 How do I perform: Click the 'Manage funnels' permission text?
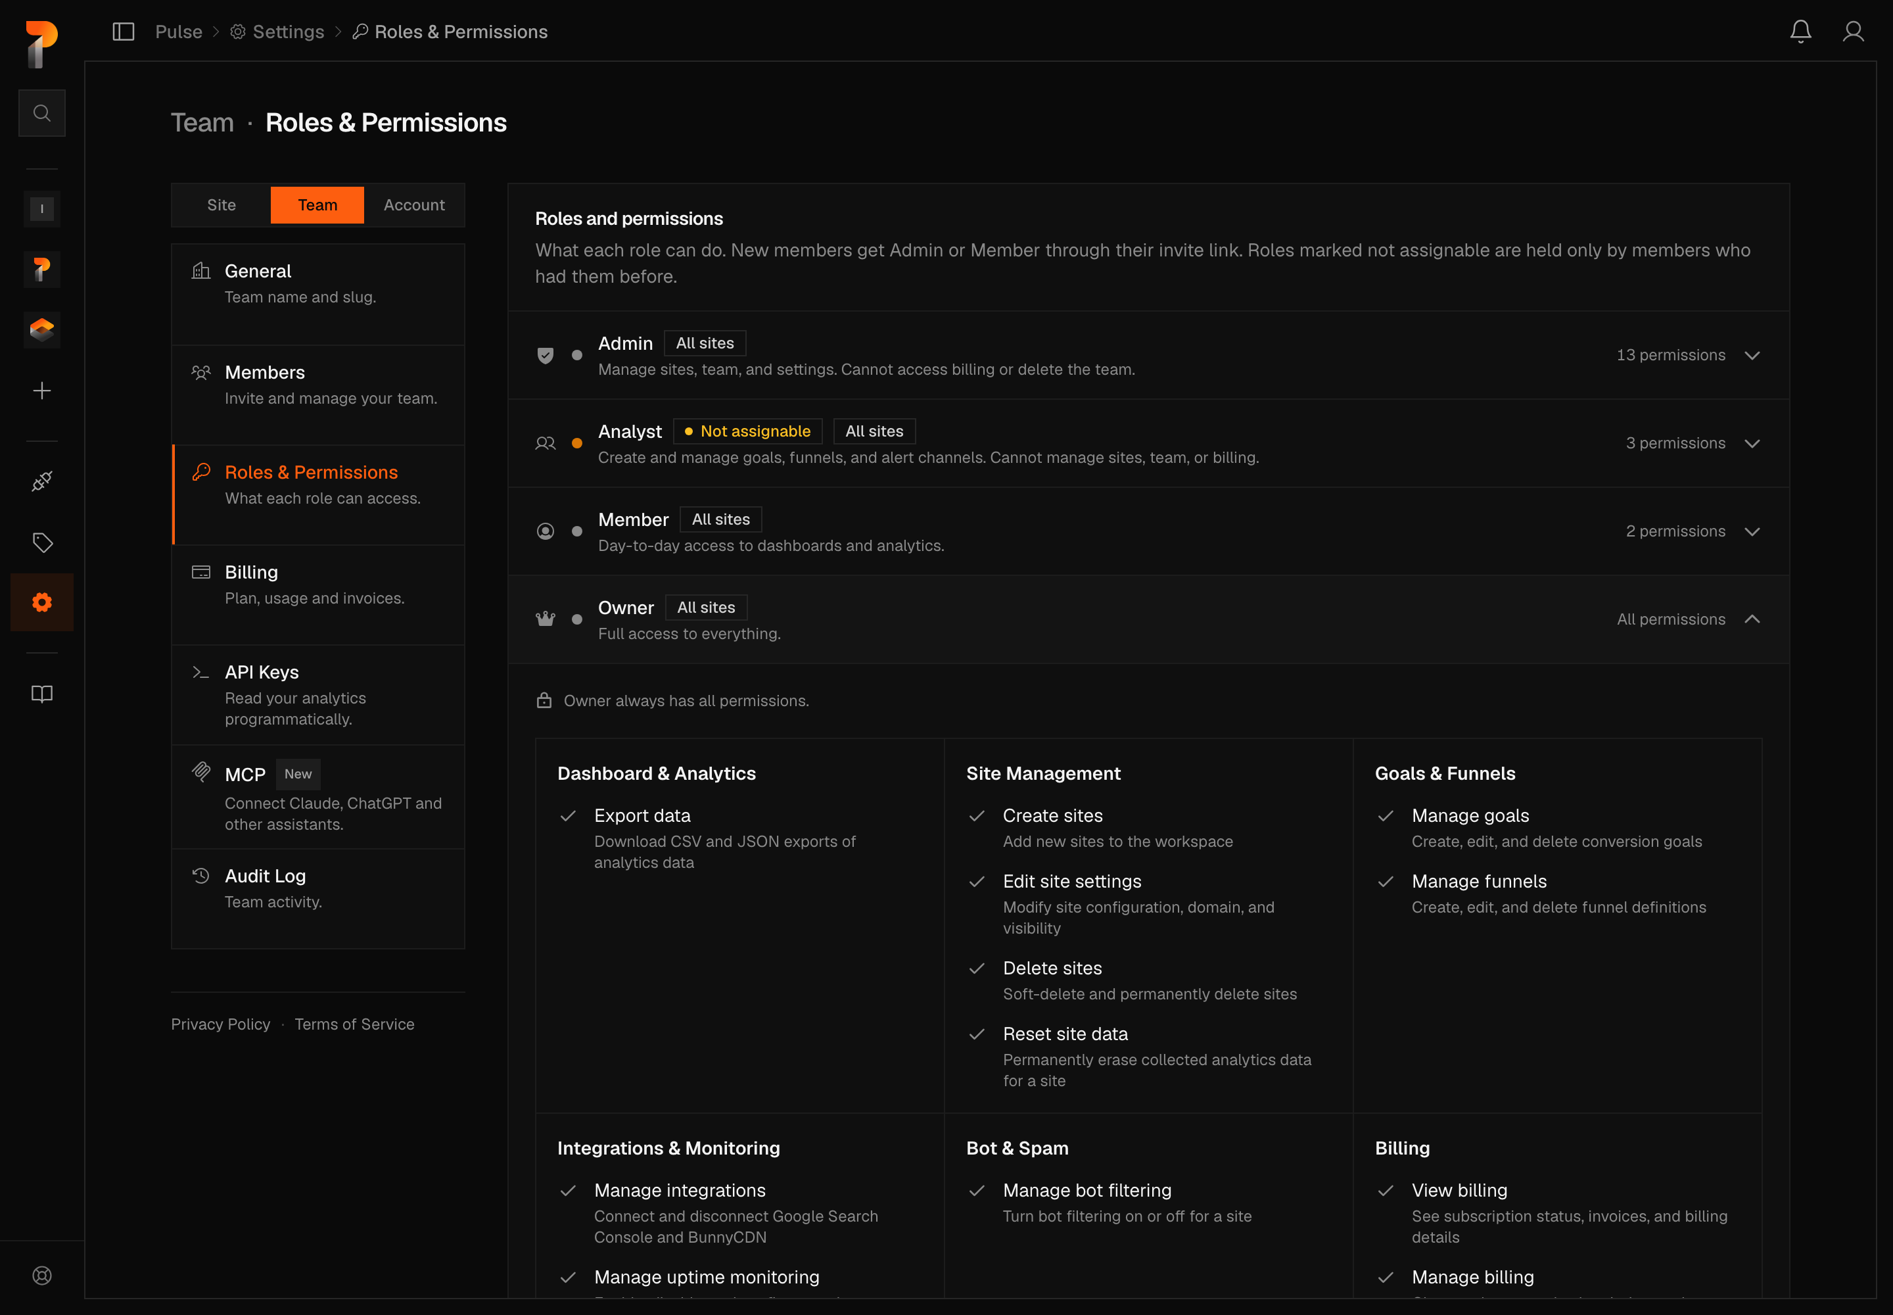pos(1480,881)
